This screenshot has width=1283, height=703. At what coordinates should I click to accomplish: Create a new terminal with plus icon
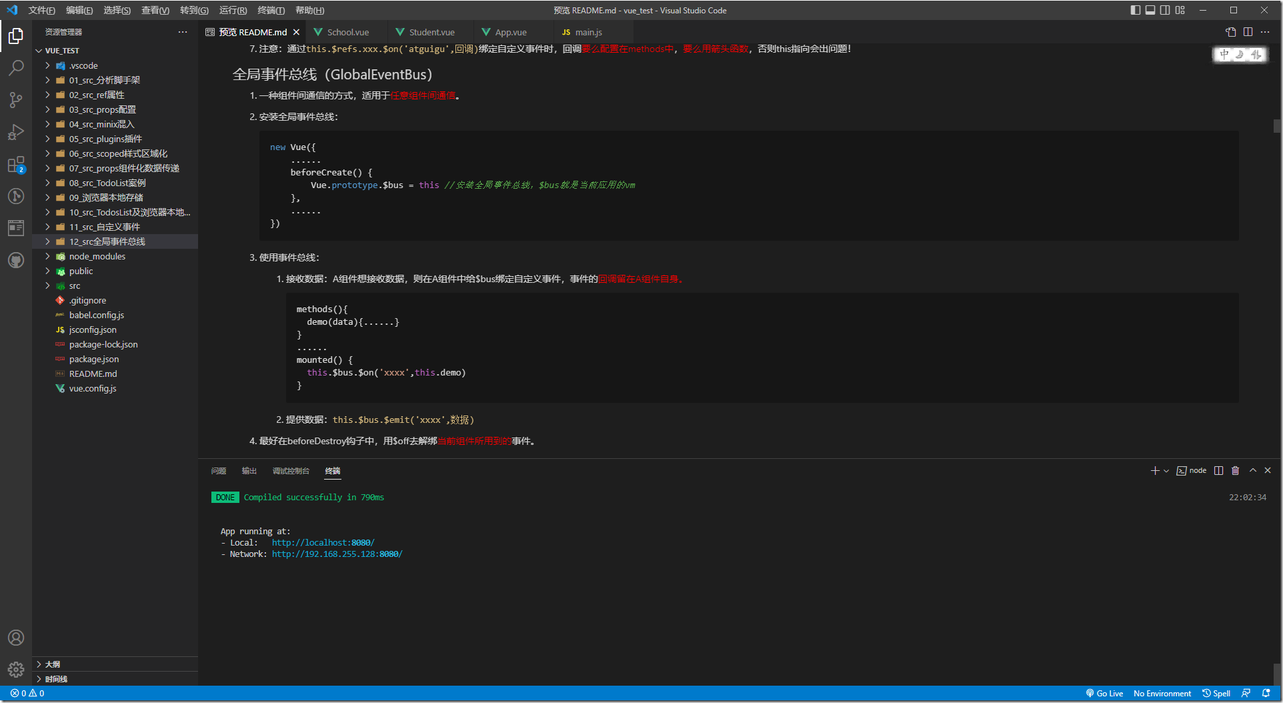[x=1154, y=471]
